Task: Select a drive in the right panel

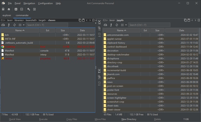Action: 105,25
